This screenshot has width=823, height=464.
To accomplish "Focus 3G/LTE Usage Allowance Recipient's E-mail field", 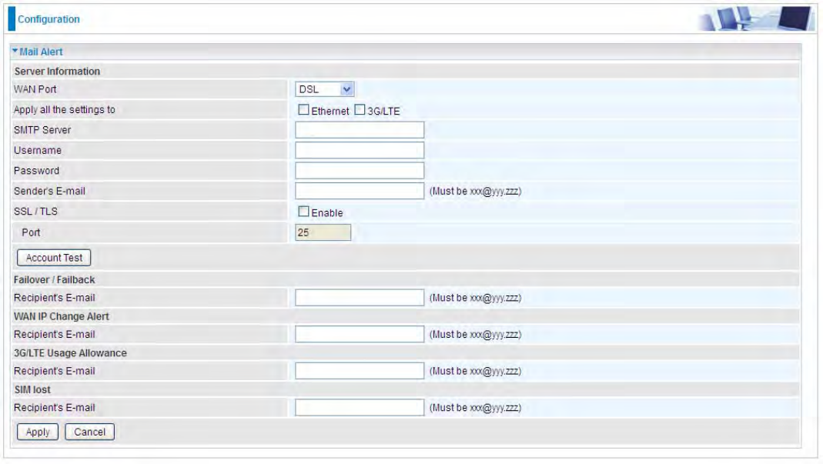I will (x=360, y=371).
